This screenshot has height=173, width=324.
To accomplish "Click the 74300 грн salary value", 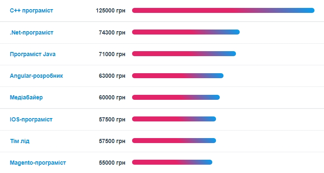I will pos(112,32).
